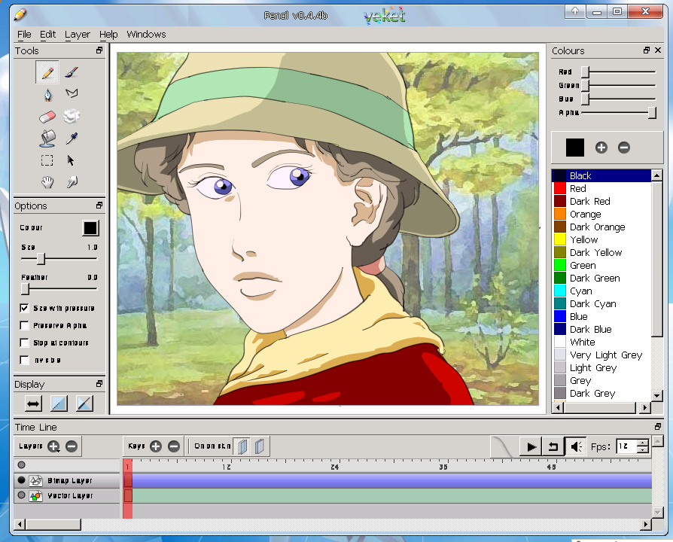Click the large black colour preview swatch
Viewport: 673px width, 542px height.
[x=574, y=148]
